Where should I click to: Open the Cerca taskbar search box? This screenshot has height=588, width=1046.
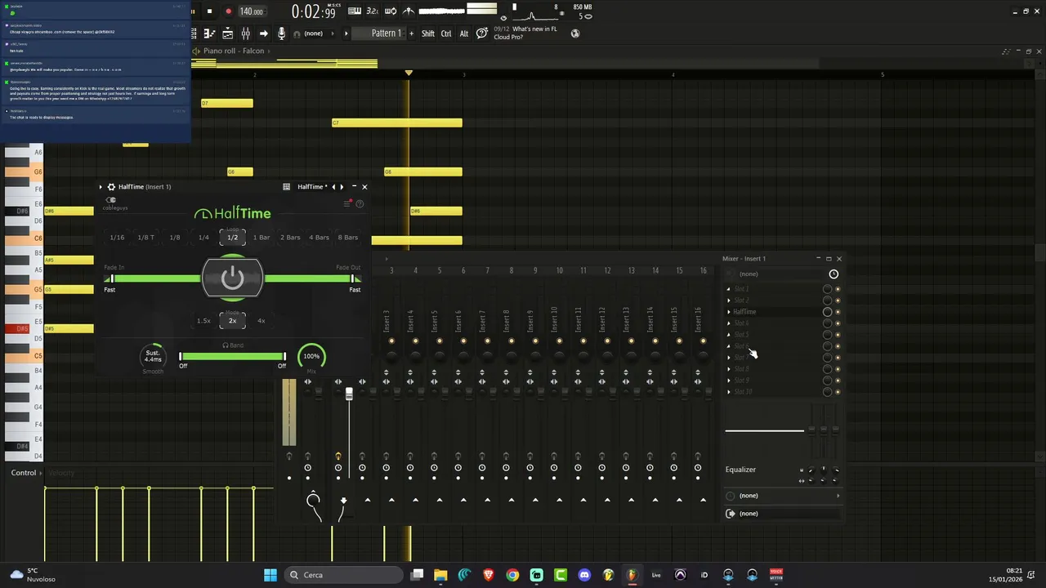pyautogui.click(x=345, y=575)
